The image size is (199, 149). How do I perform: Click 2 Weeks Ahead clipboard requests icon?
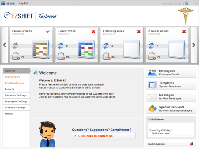pos(152,56)
